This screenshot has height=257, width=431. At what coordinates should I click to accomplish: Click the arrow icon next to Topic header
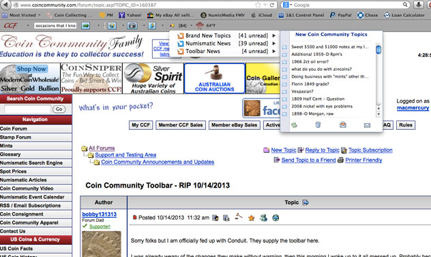pyautogui.click(x=306, y=203)
